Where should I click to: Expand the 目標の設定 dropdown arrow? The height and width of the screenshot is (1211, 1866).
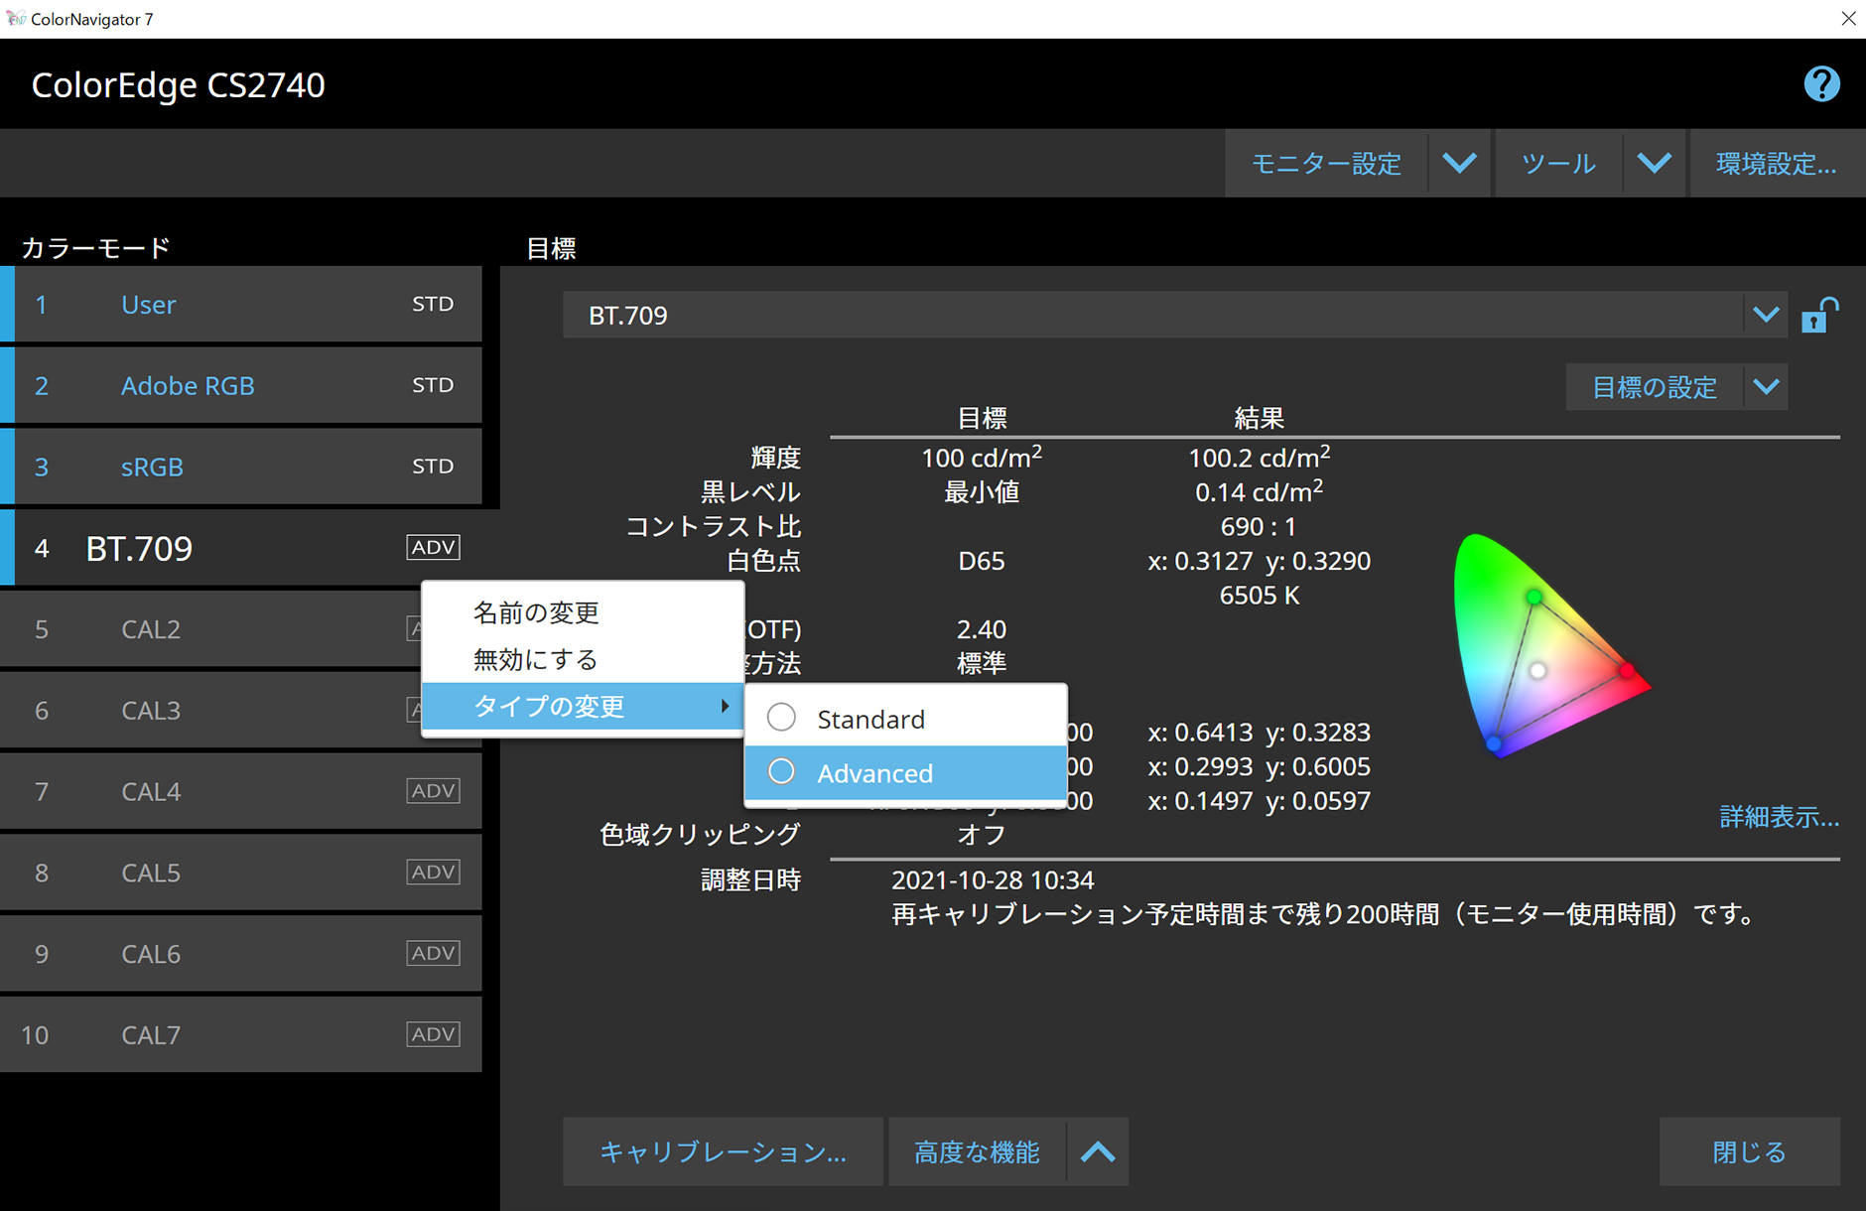(1766, 387)
